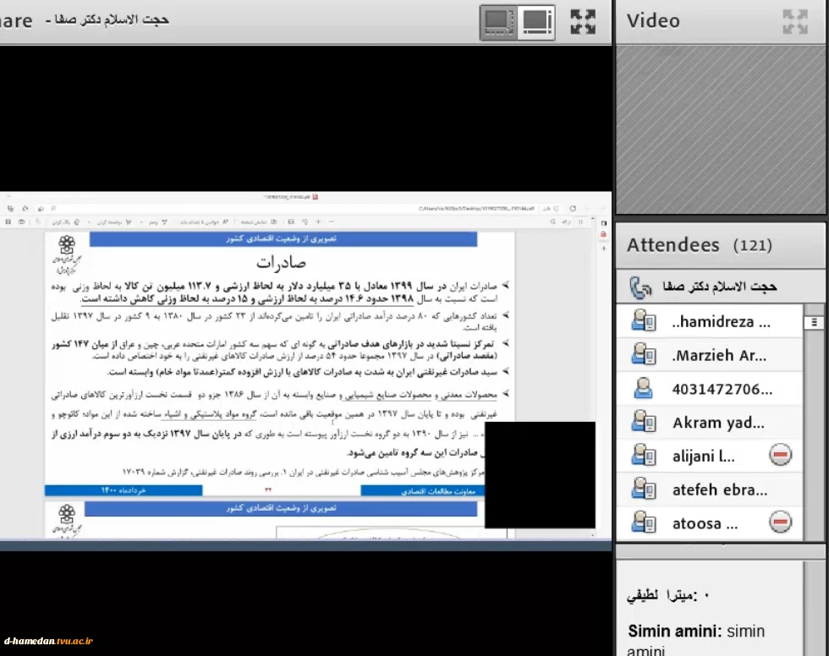Click the user icon beside ..hamidreza
Viewport: 829px width, 656px height.
point(644,321)
